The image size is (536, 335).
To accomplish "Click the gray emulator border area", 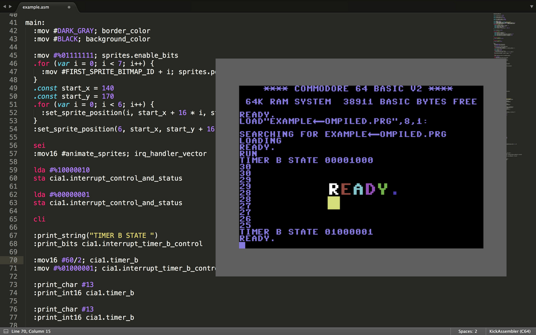I will (361, 262).
